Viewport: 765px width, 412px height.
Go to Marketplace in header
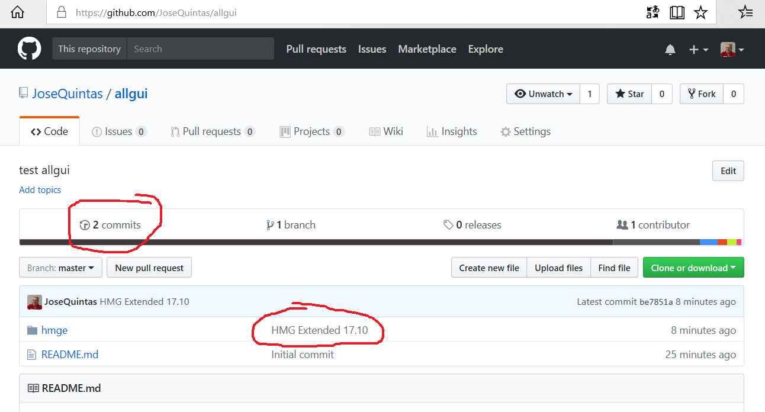pyautogui.click(x=427, y=49)
